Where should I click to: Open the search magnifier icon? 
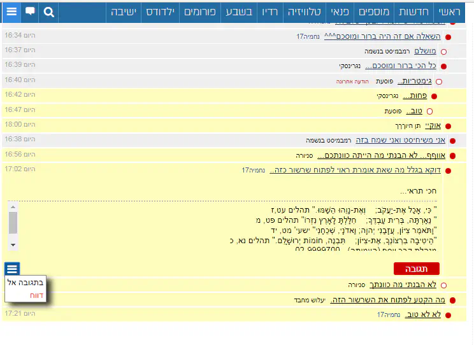tap(50, 11)
